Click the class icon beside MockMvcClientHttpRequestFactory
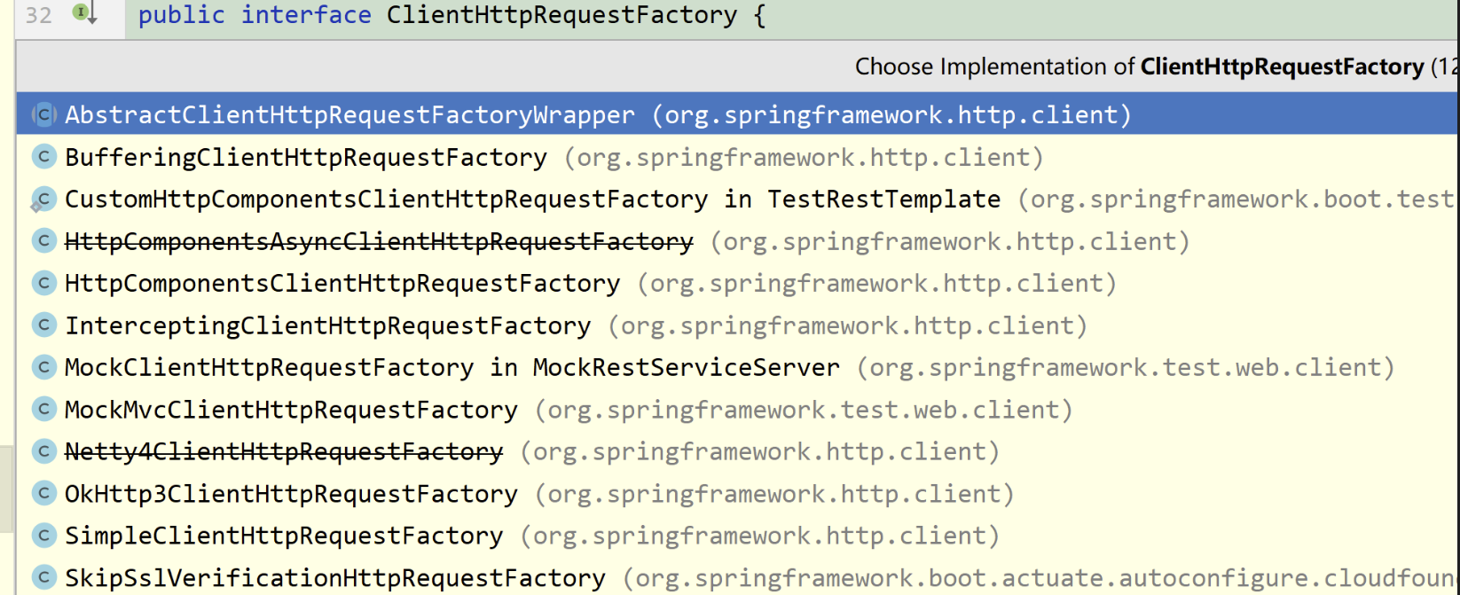Viewport: 1460px width, 595px height. pos(43,409)
